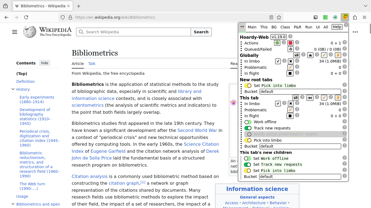Screen dimensions: 371x208
Task: Click checkmark in This tab In limbo row
Action: 278,104
